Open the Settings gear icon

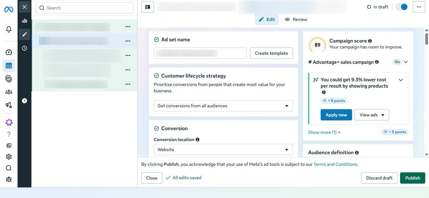9,157
